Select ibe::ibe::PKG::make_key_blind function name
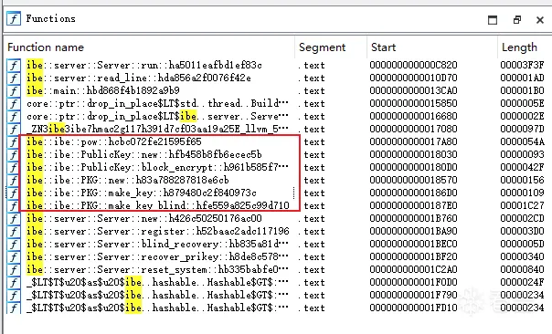 pos(158,205)
